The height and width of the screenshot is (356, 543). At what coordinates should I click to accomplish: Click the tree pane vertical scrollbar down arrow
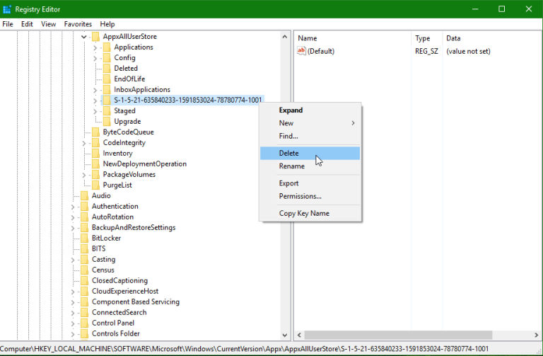[286, 335]
